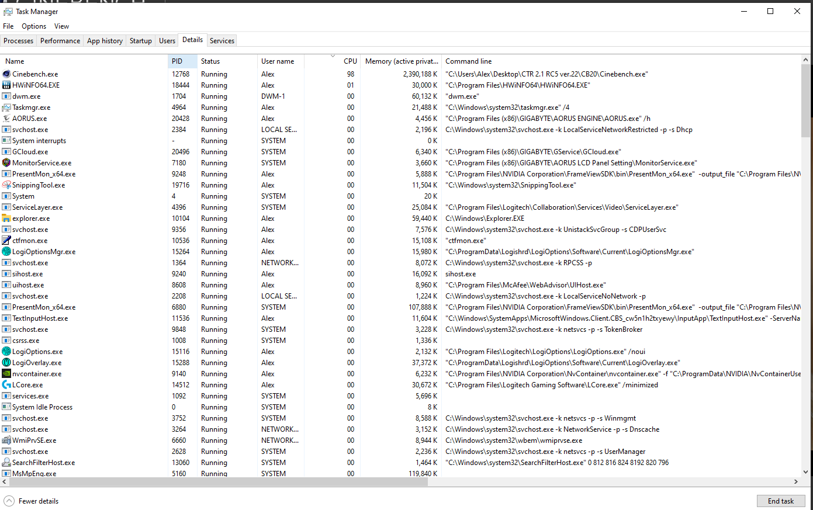The height and width of the screenshot is (510, 813).
Task: Click the csrss.exe process icon
Action: point(6,341)
